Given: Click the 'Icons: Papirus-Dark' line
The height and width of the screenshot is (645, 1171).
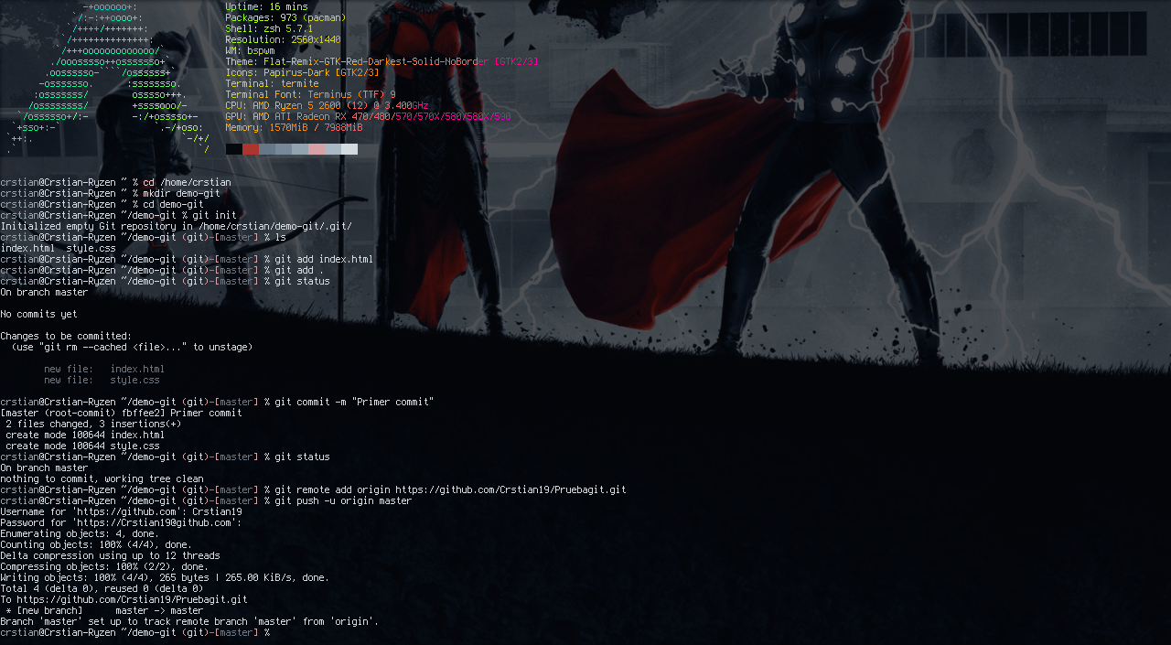Looking at the screenshot, I should [x=302, y=73].
